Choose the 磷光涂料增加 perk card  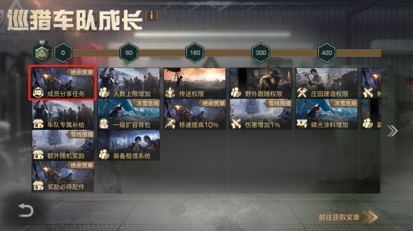pos(326,114)
